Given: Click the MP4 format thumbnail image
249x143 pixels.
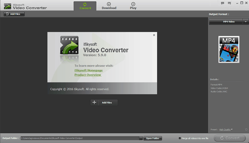Looking at the screenshot, I should [229, 49].
